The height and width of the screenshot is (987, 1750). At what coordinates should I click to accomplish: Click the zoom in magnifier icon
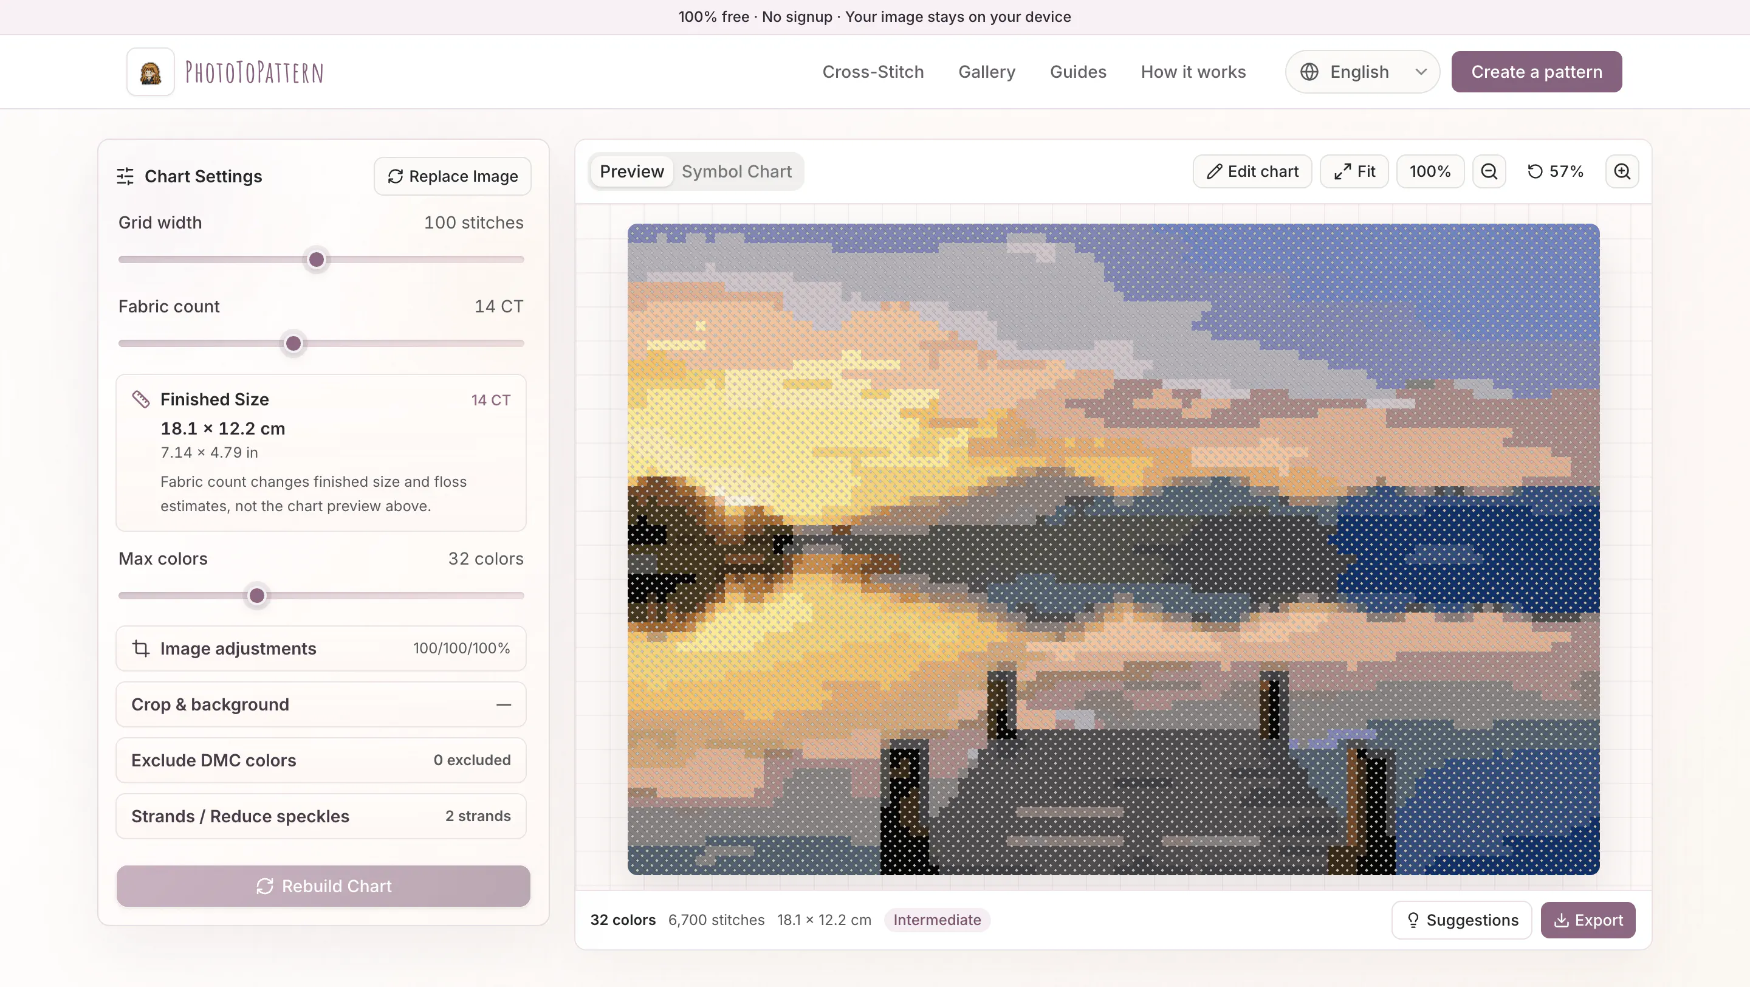[1622, 171]
